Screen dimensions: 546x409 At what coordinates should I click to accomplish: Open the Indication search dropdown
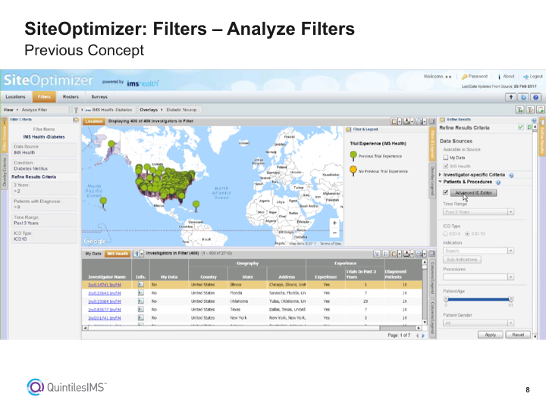(510, 251)
